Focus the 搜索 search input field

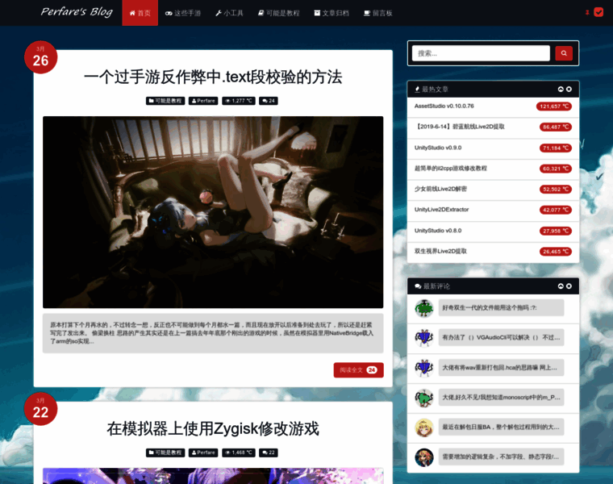point(481,53)
